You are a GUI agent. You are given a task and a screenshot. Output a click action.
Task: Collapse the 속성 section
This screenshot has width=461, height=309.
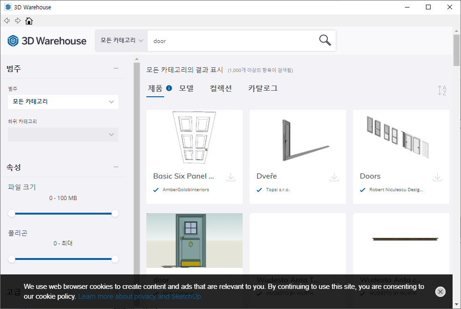click(116, 167)
